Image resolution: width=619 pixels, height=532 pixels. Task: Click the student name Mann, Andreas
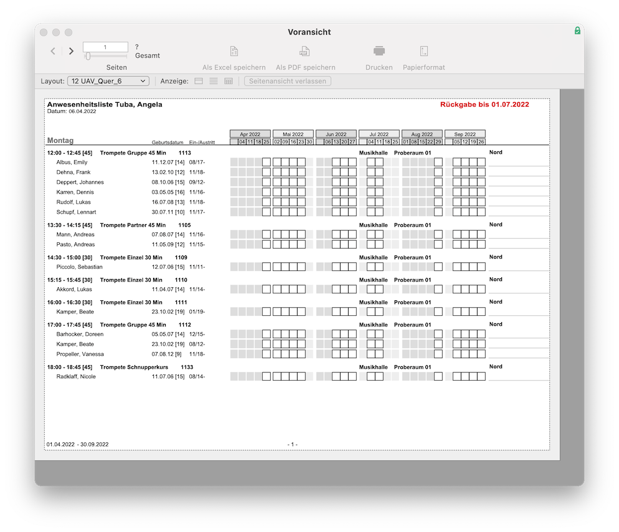[x=75, y=235]
